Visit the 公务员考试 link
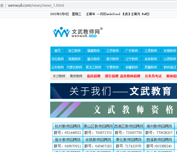Viewport: 177px width, 152px height. pyautogui.click(x=153, y=76)
